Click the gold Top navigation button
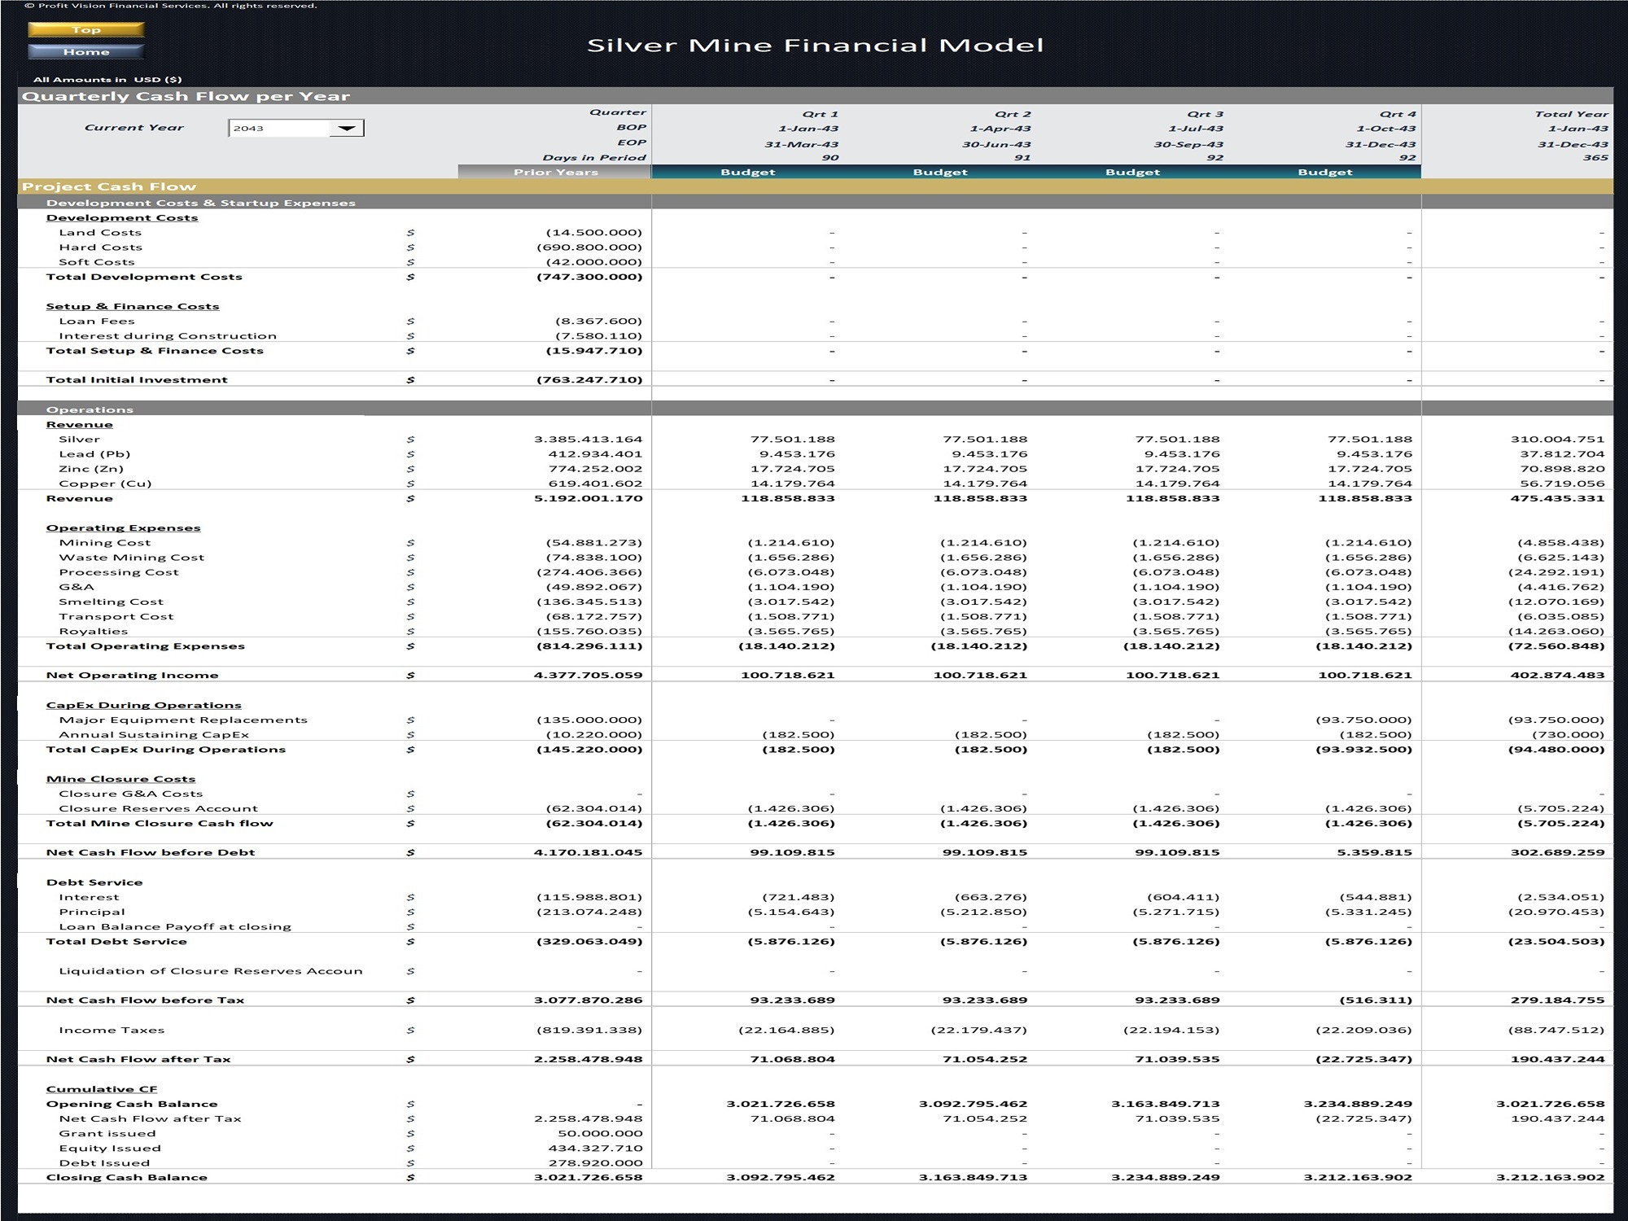 (86, 29)
